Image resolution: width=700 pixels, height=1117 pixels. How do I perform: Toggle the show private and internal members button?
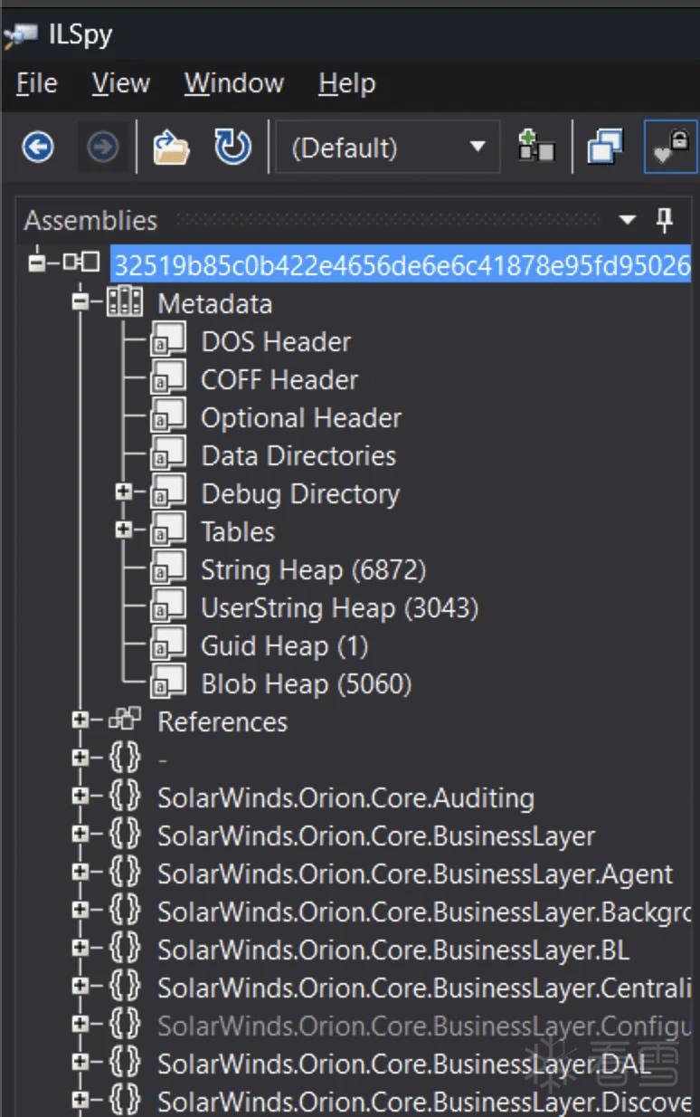coord(670,147)
